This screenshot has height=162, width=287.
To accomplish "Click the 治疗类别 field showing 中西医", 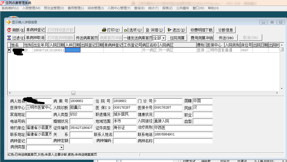I will pyautogui.click(x=183, y=128).
